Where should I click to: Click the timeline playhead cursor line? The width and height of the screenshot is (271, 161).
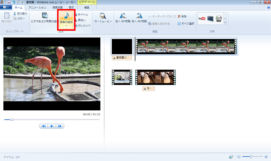tap(135, 49)
